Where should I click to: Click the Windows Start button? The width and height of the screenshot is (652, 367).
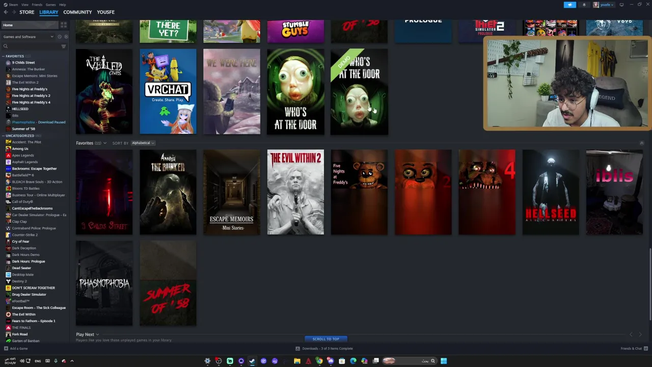tap(444, 361)
